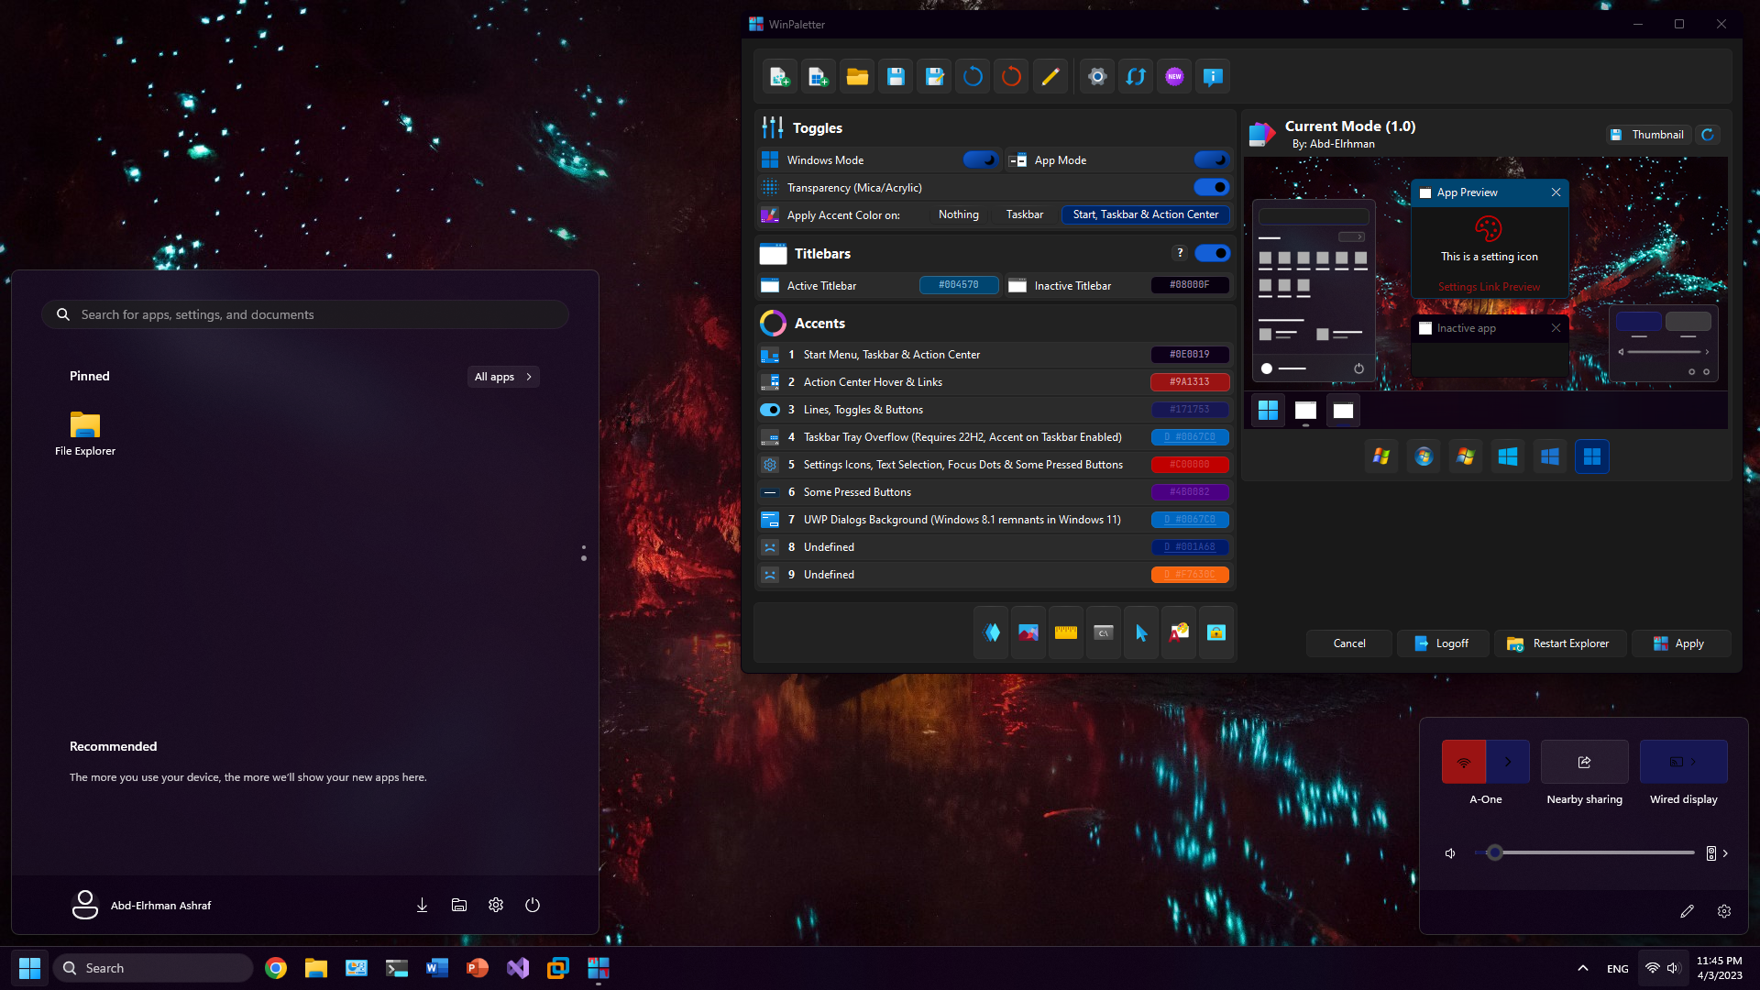Open an existing theme file
The width and height of the screenshot is (1760, 990).
(x=856, y=76)
